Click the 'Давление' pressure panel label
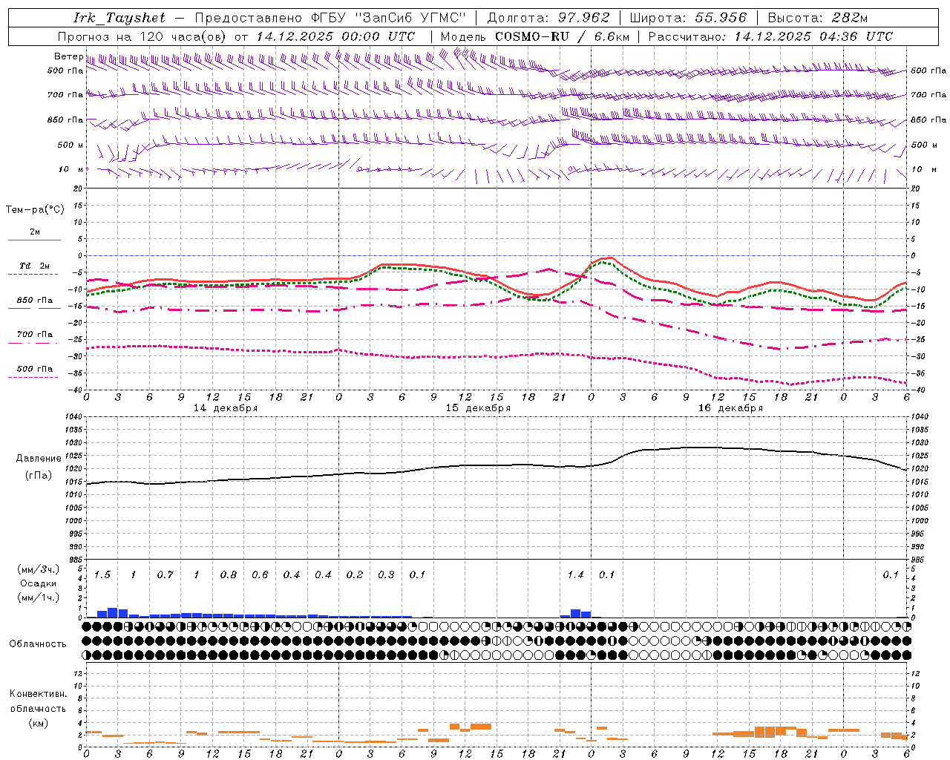 click(x=39, y=459)
